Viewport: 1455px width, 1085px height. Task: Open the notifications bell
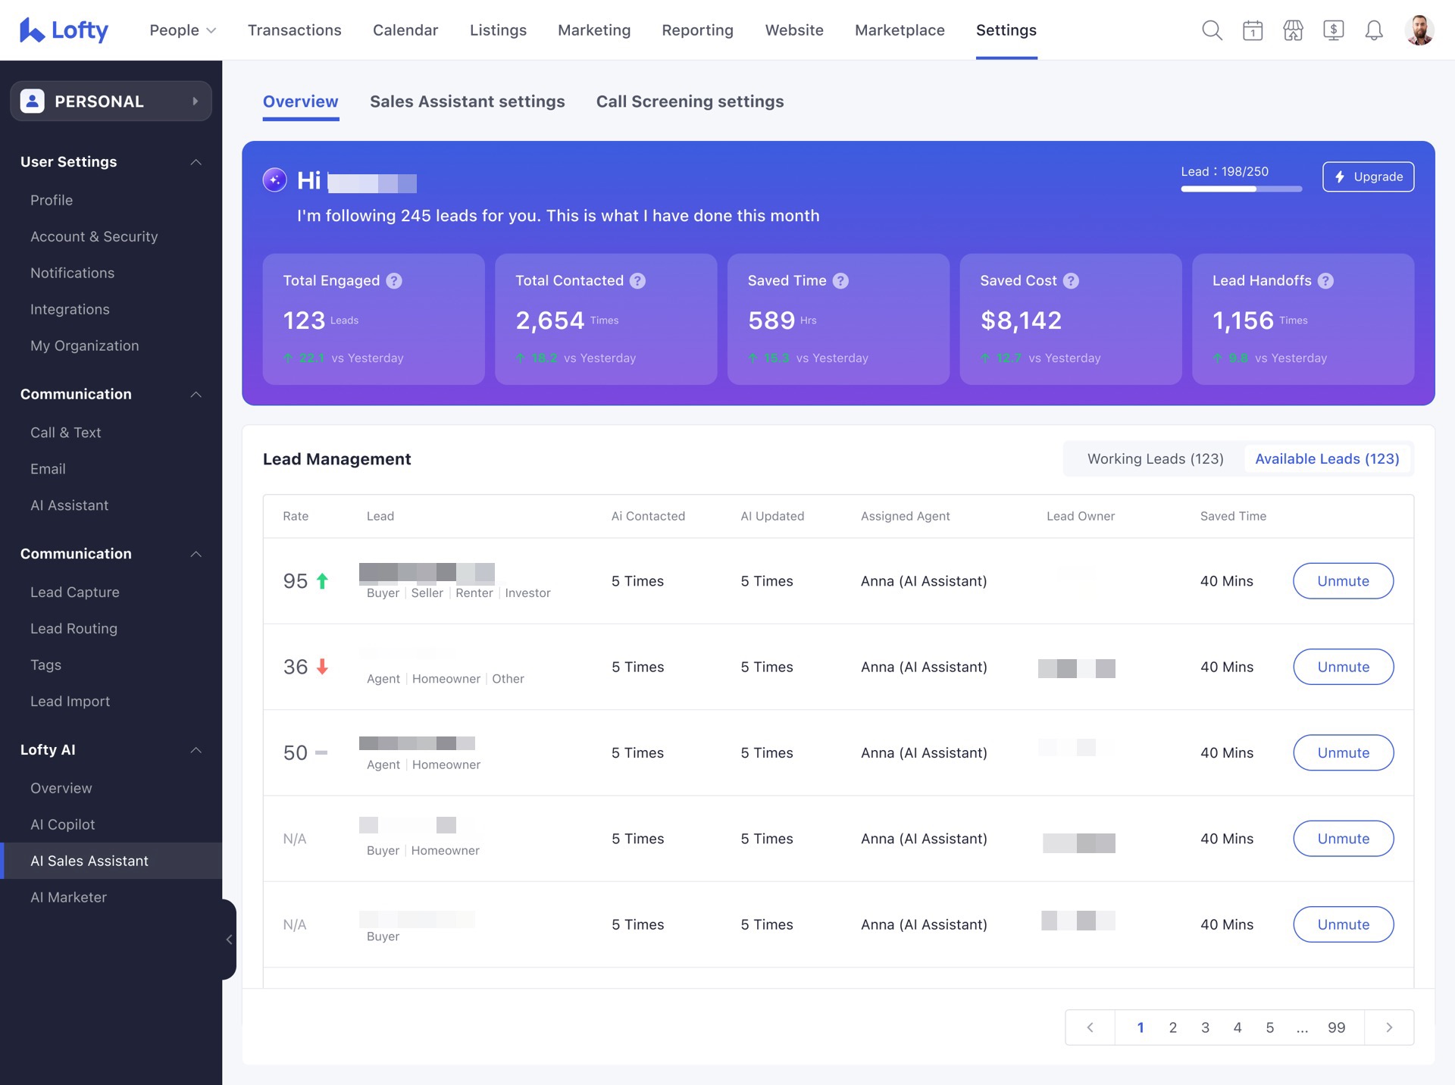(x=1373, y=30)
